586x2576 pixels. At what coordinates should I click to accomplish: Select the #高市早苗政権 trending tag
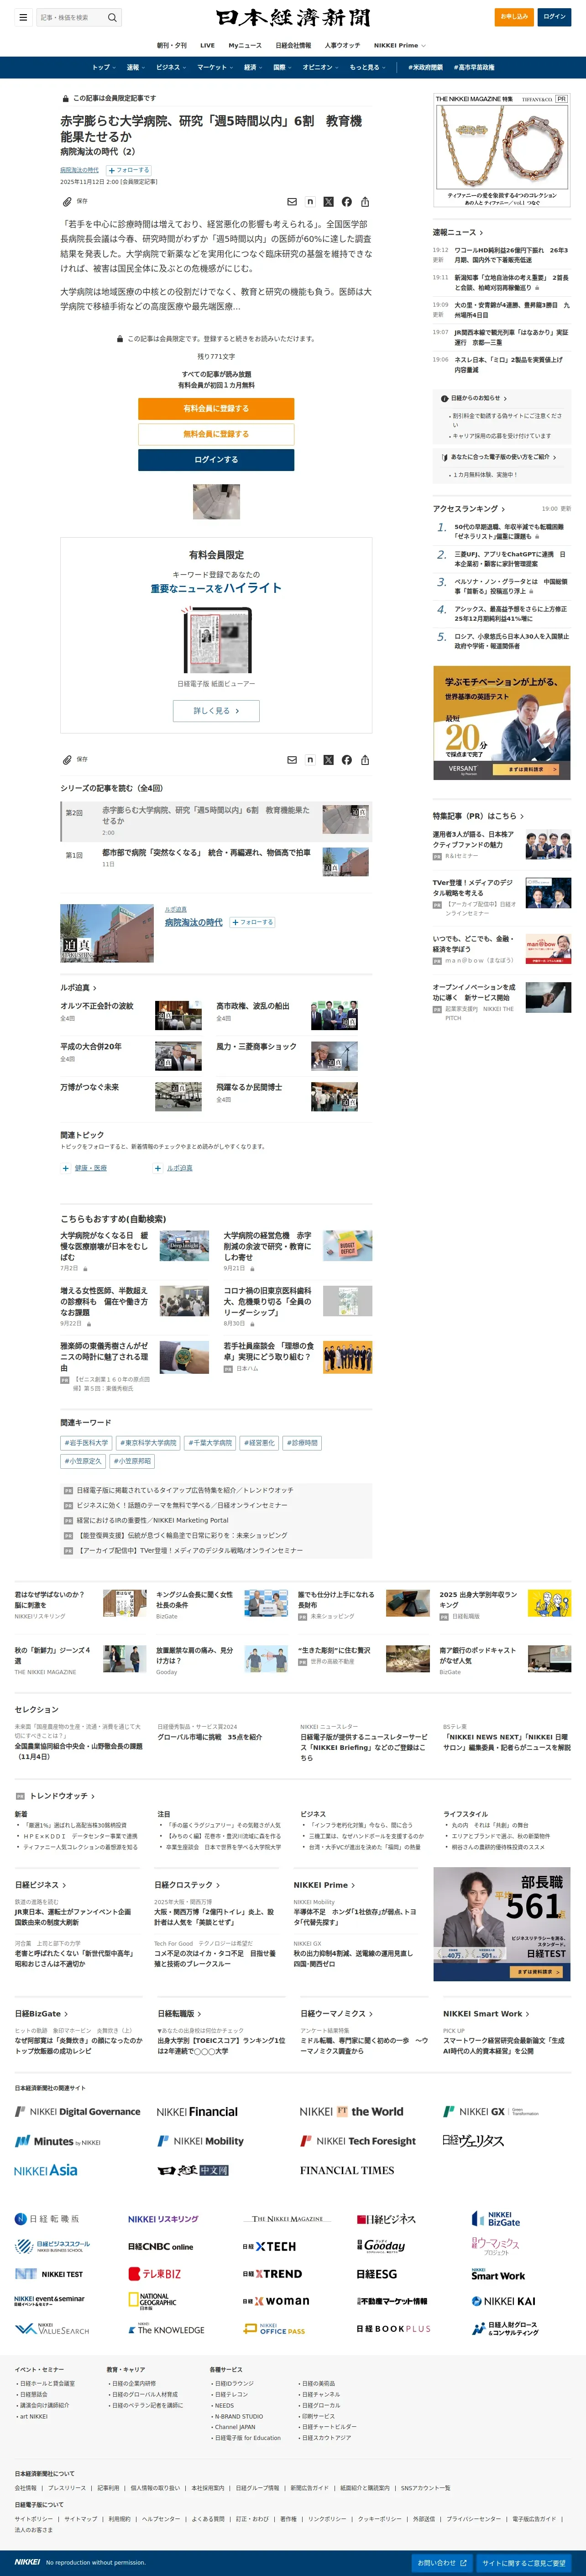[x=474, y=67]
